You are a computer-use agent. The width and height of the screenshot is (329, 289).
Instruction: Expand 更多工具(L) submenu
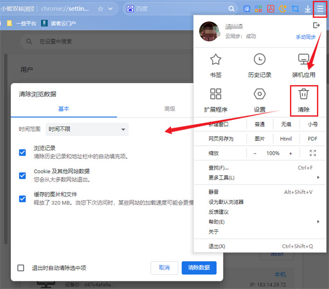[260, 177]
